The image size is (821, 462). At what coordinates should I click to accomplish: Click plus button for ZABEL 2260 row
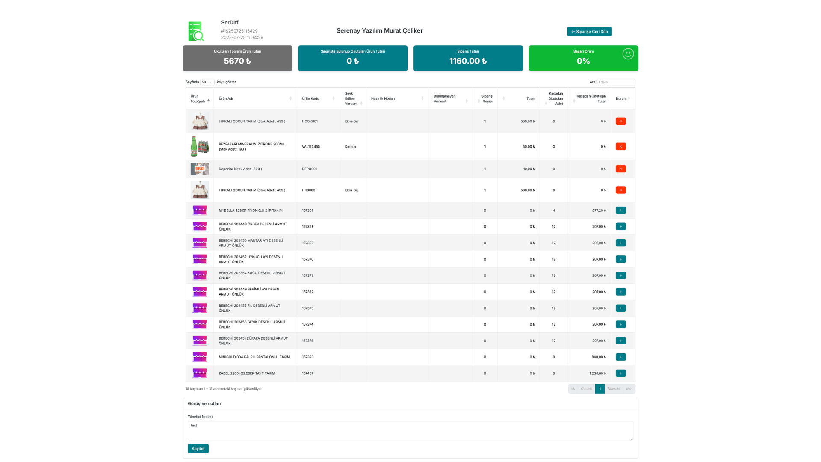point(620,373)
